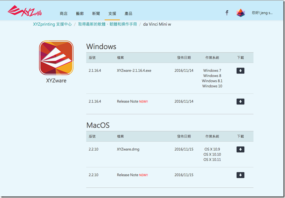Download MacOS 2.2.10 Release Note

coord(240,175)
